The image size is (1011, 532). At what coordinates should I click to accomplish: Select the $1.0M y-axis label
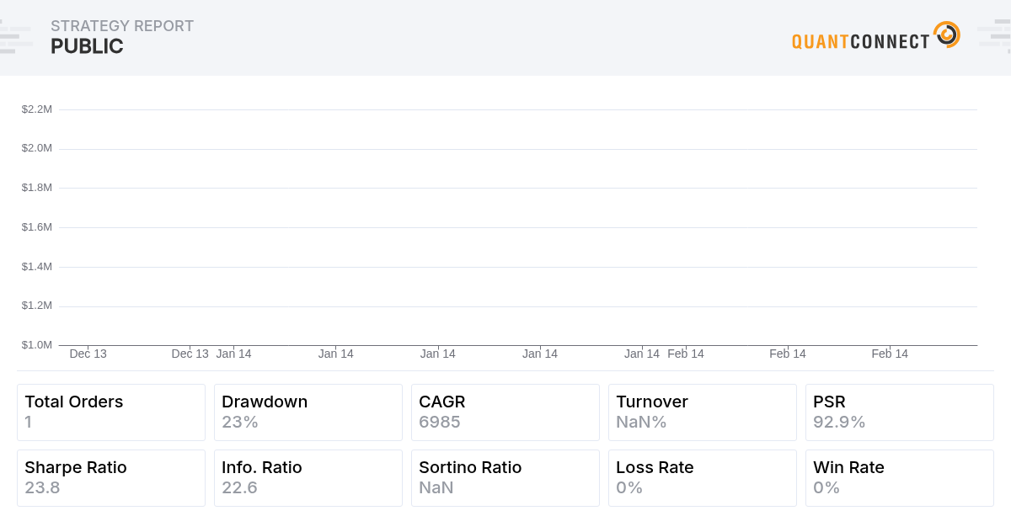tap(37, 345)
